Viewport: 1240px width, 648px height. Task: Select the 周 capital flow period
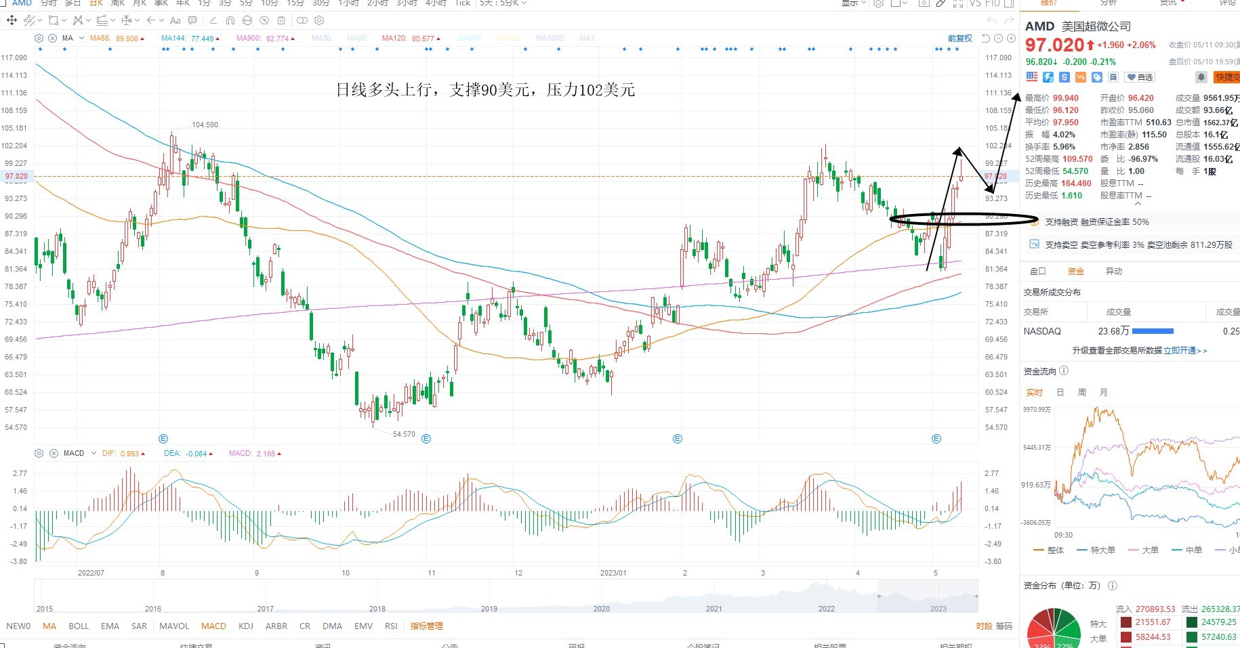click(1082, 392)
